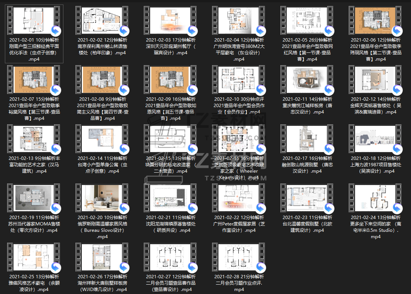Select the 2021-02-01 video file thumbnail
This screenshot has width=411, height=294.
[x=34, y=20]
